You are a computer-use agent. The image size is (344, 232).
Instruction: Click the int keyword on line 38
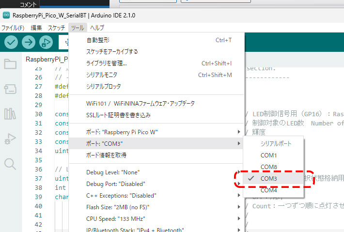61,188
